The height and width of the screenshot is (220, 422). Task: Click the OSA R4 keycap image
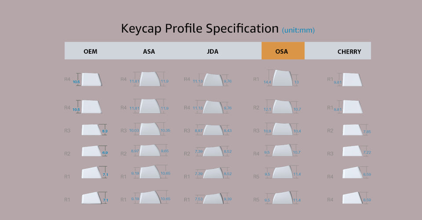click(x=283, y=151)
